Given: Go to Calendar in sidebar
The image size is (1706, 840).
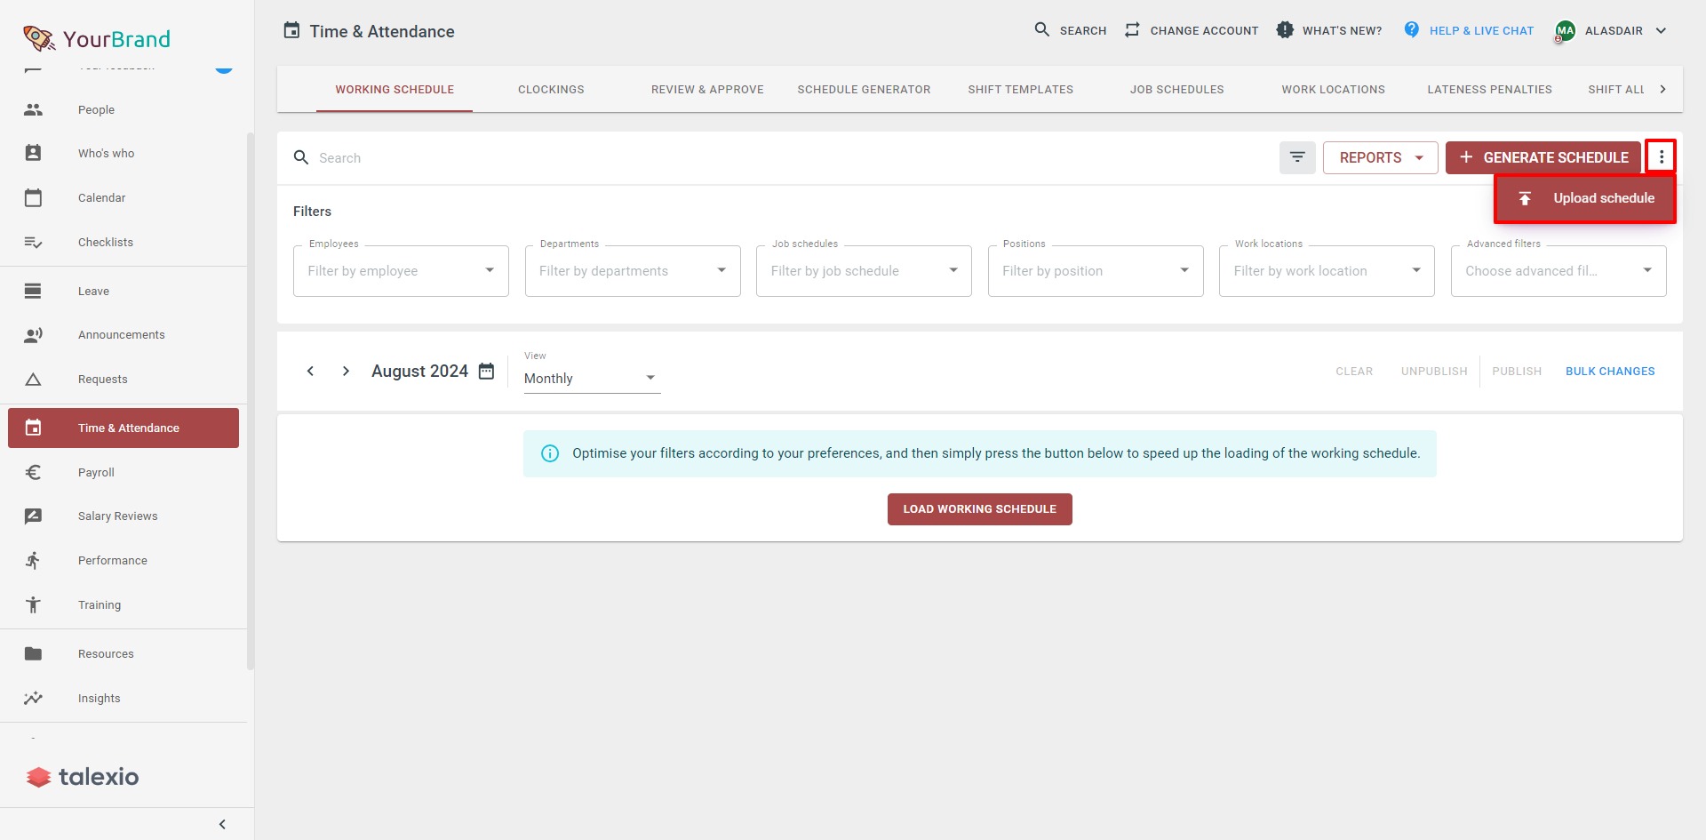Looking at the screenshot, I should [x=124, y=197].
